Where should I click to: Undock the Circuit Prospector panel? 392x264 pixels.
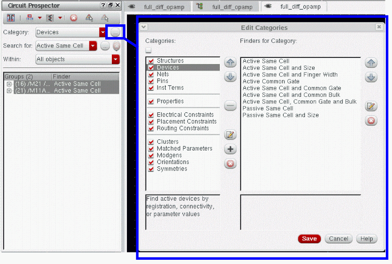click(110, 5)
